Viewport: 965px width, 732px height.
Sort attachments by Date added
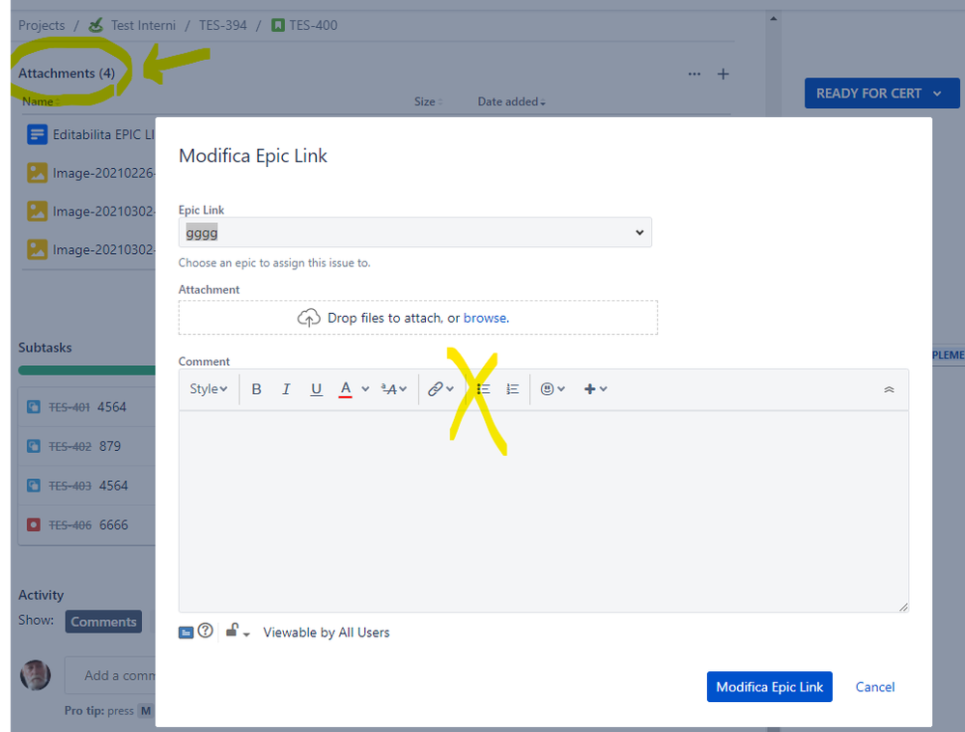[511, 101]
